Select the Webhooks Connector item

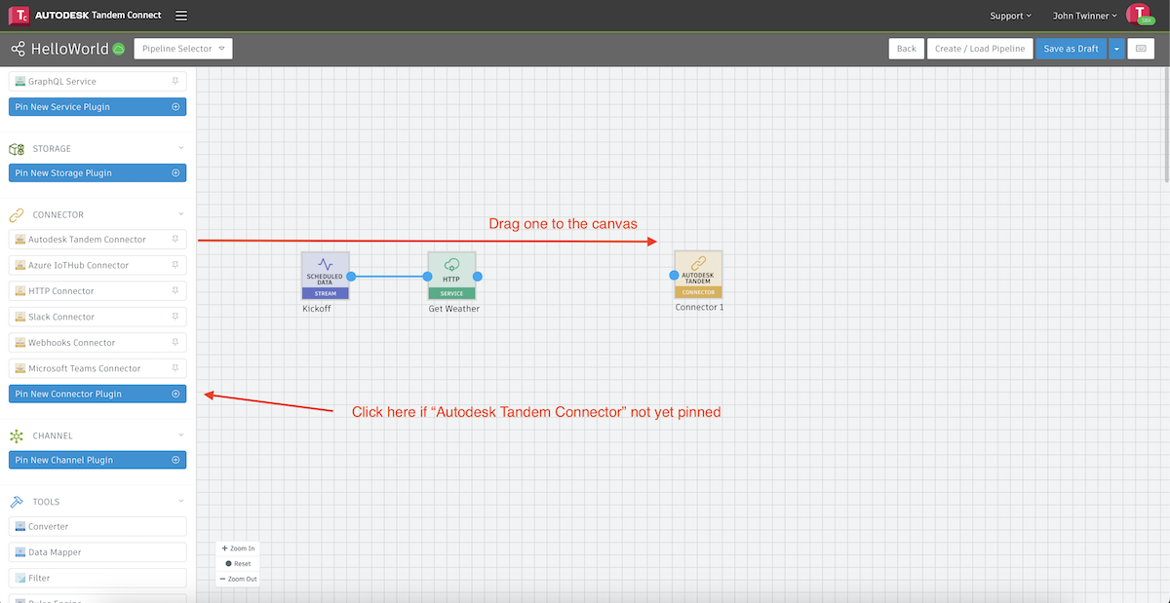click(x=97, y=342)
